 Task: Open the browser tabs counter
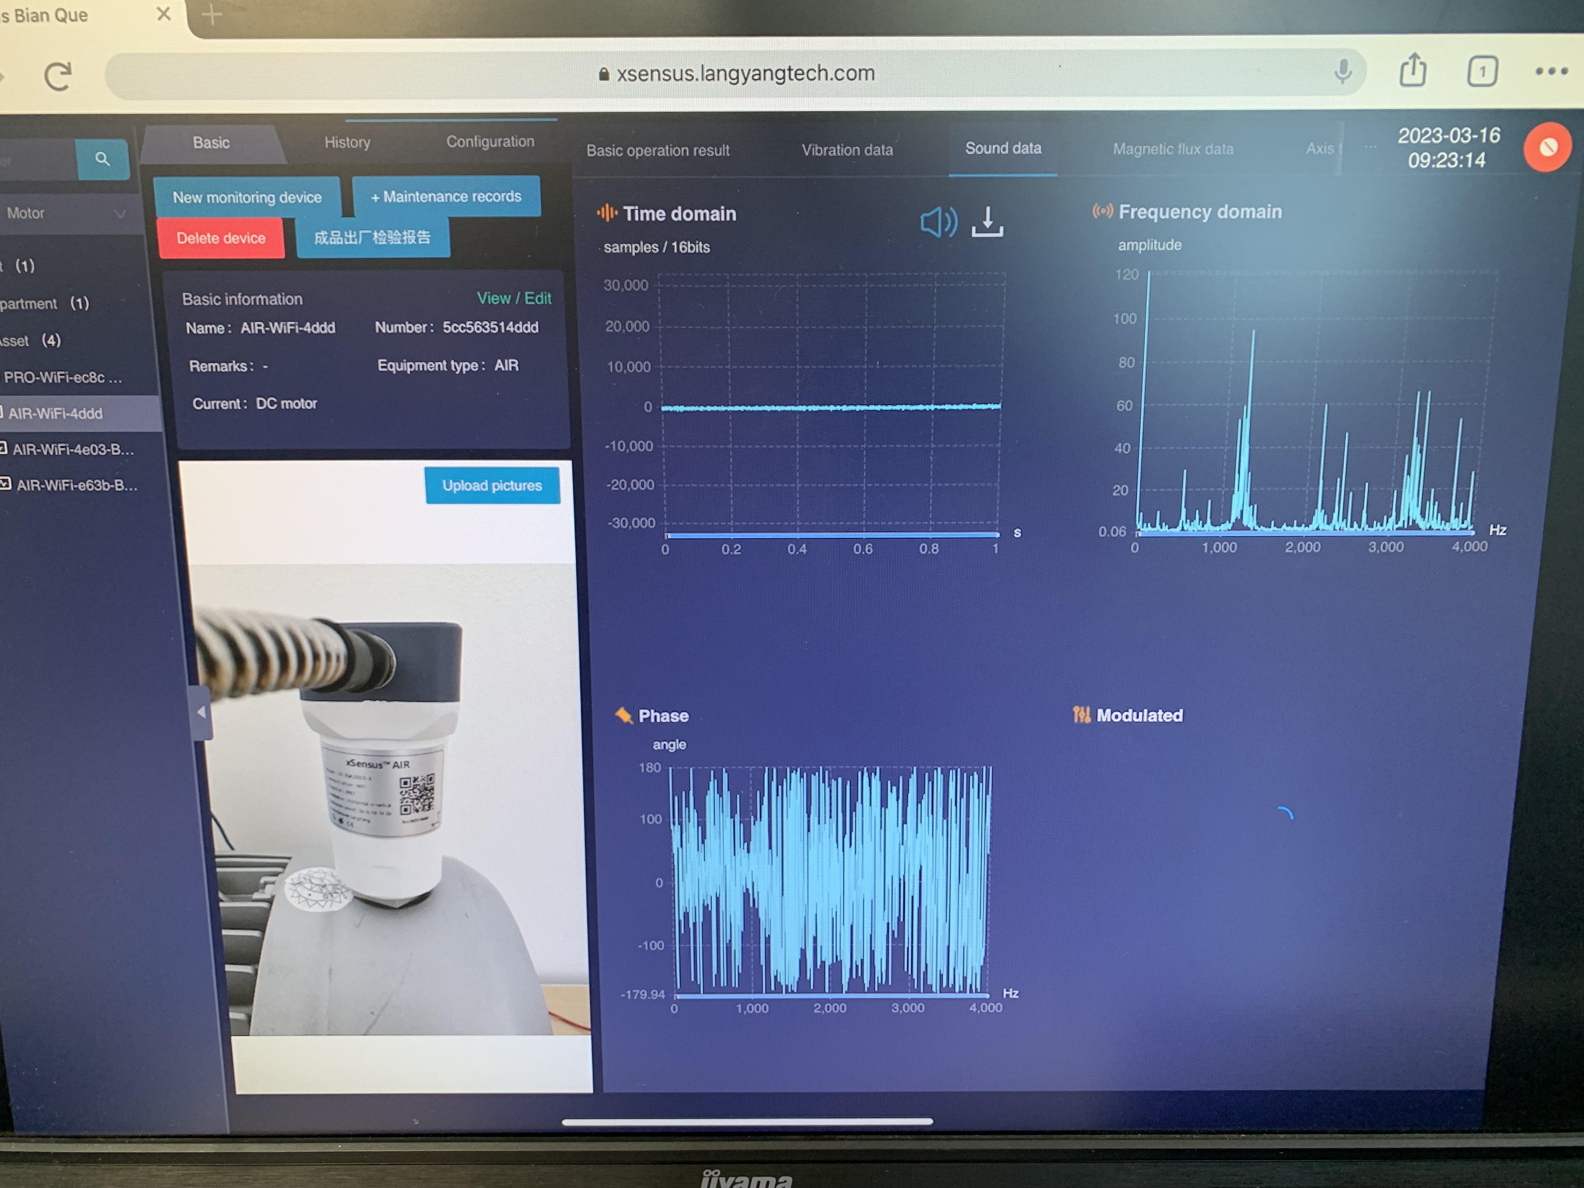coord(1481,71)
